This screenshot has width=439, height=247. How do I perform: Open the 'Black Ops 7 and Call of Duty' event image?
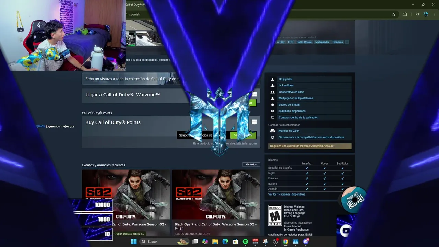[216, 195]
